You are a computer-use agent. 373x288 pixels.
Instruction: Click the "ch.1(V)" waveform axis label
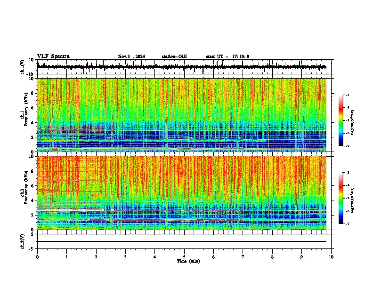[23, 67]
